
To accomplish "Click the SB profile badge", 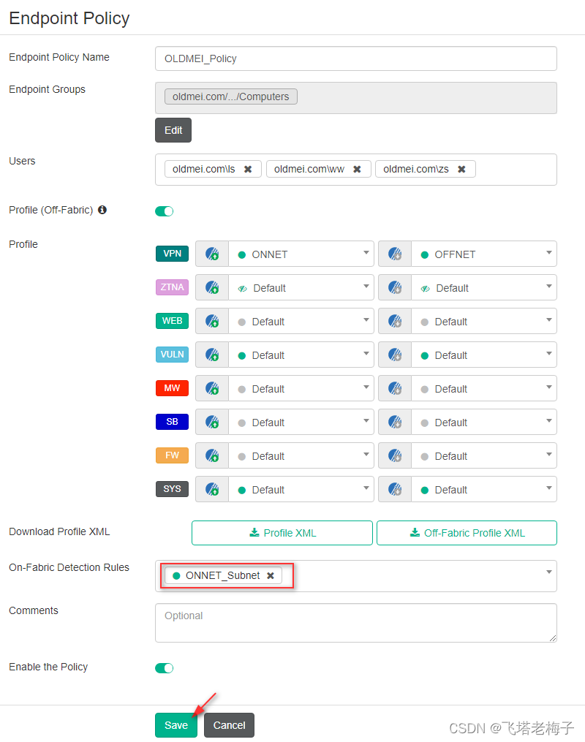I will point(173,422).
